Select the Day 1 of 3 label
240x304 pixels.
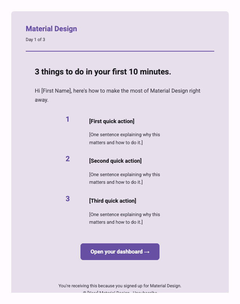coord(36,40)
